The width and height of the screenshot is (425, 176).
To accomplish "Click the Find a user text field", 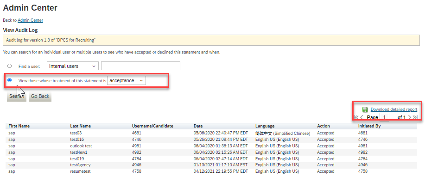I will [x=140, y=66].
